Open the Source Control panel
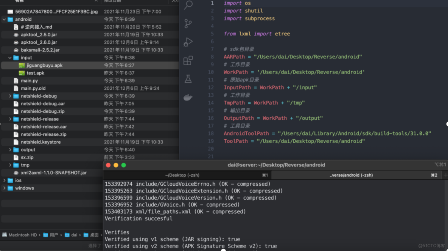The image size is (448, 251). pyautogui.click(x=187, y=23)
